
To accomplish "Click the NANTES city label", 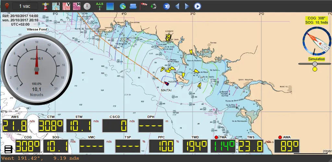I will tap(283, 87).
